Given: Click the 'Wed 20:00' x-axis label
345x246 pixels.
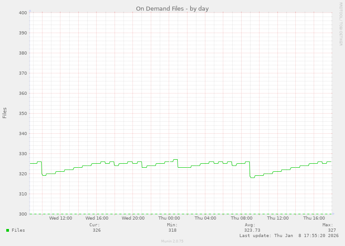Looking at the screenshot, I should click(133, 218).
